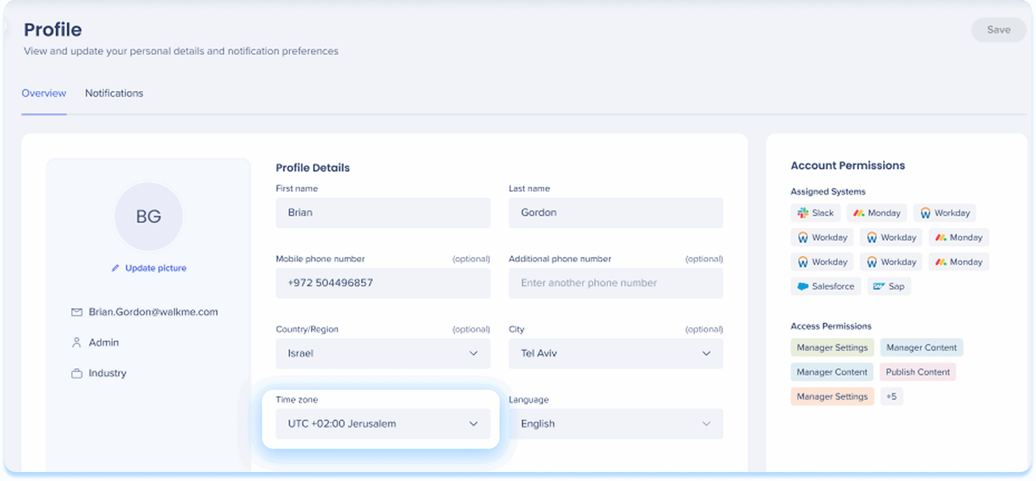Image resolution: width=1036 pixels, height=481 pixels.
Task: Click the Update picture link
Action: (x=155, y=268)
